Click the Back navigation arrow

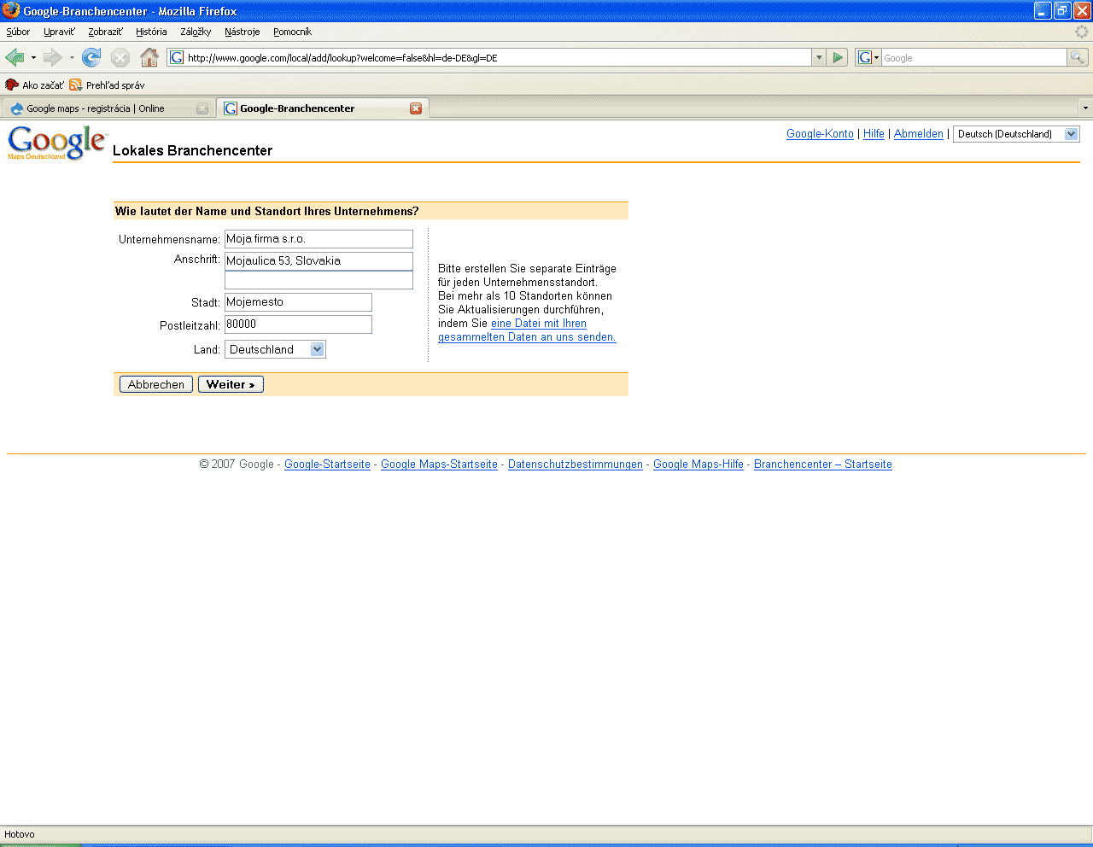click(15, 57)
